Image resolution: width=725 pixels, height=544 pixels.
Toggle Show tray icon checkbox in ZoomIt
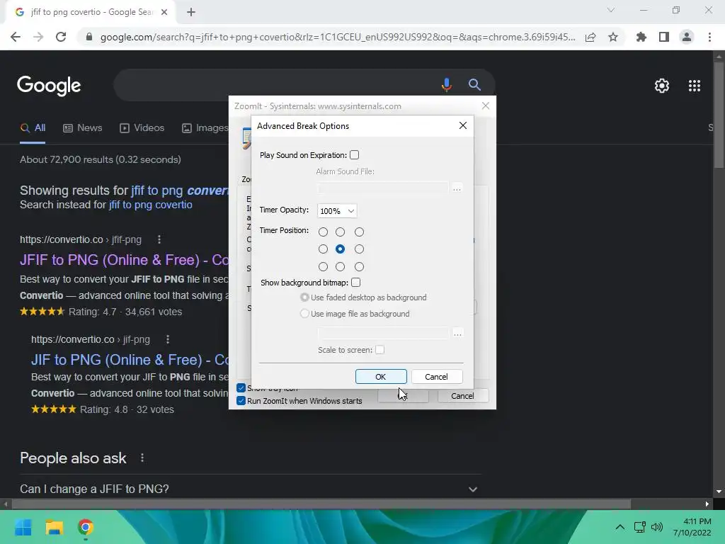241,387
